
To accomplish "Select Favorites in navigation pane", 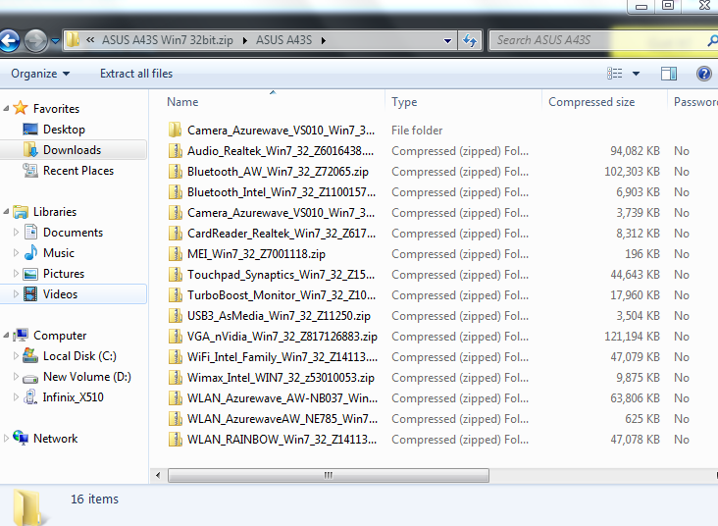I will pos(56,109).
